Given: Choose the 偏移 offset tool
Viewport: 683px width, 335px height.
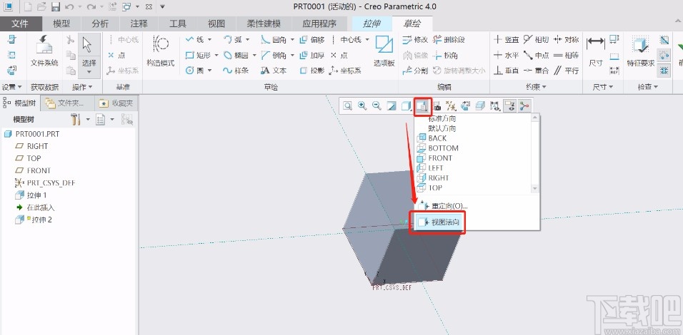Looking at the screenshot, I should tap(312, 39).
